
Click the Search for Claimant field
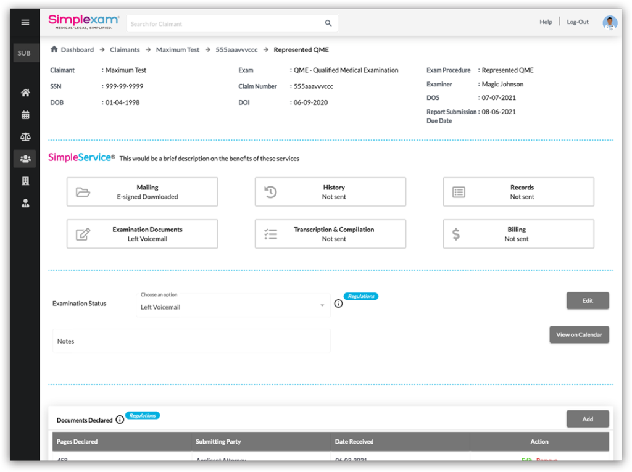[x=225, y=23]
